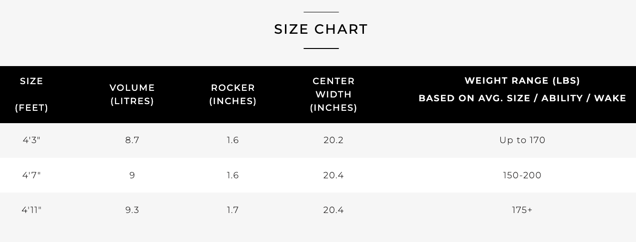Screen dimensions: 636x242
Task: Select the 150-200 weight range
Action: 522,175
